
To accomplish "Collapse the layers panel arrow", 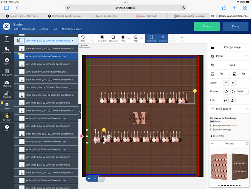I will pyautogui.click(x=80, y=111).
